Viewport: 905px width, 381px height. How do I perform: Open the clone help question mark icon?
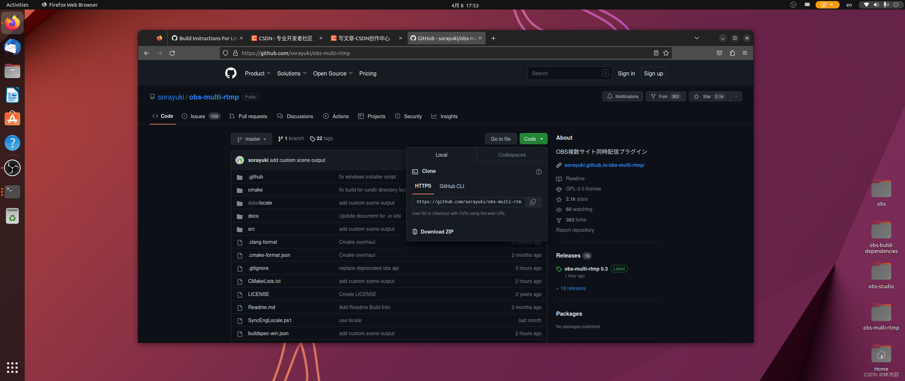(x=539, y=172)
